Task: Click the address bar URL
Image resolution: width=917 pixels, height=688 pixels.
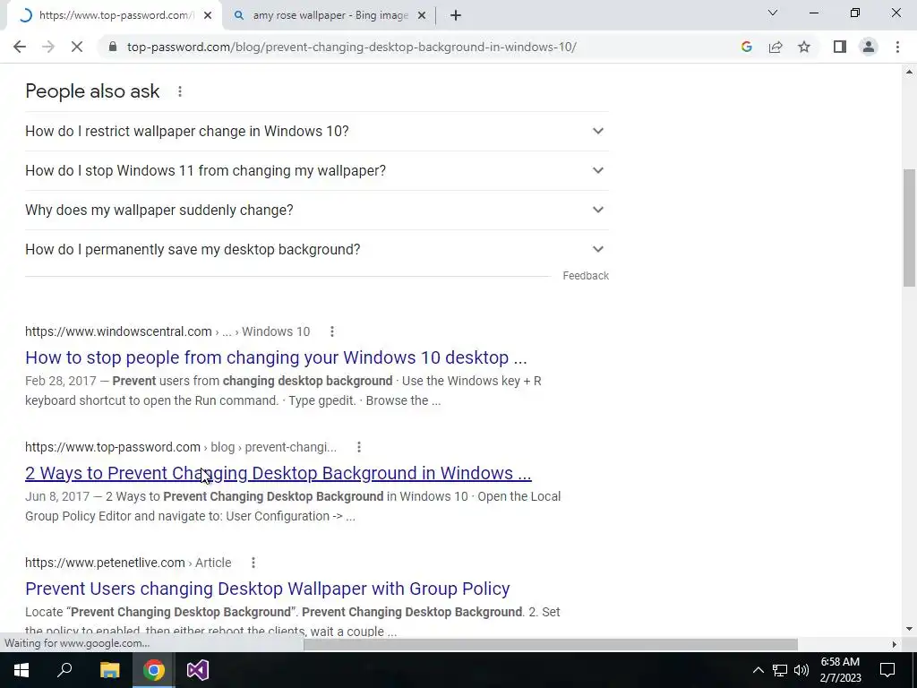Action: coord(351,47)
